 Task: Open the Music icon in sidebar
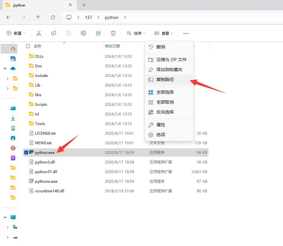point(13,148)
